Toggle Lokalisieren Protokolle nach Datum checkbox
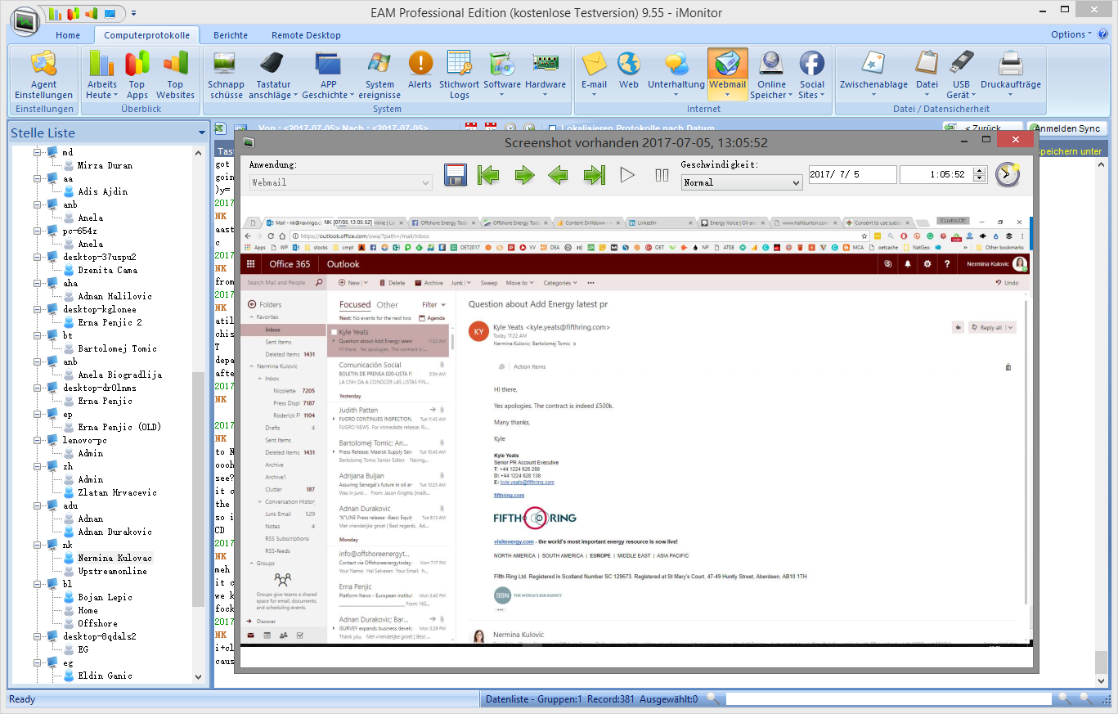 tap(554, 129)
